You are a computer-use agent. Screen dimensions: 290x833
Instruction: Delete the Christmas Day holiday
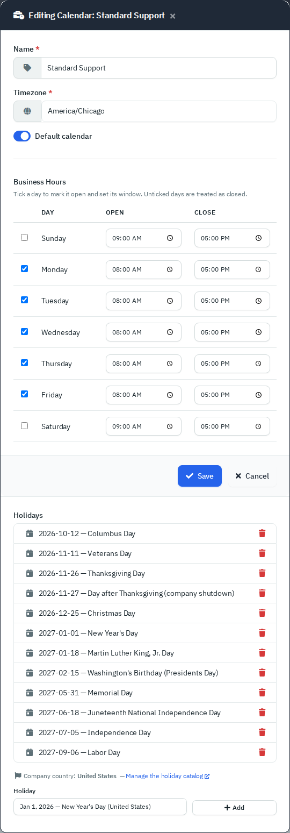262,613
